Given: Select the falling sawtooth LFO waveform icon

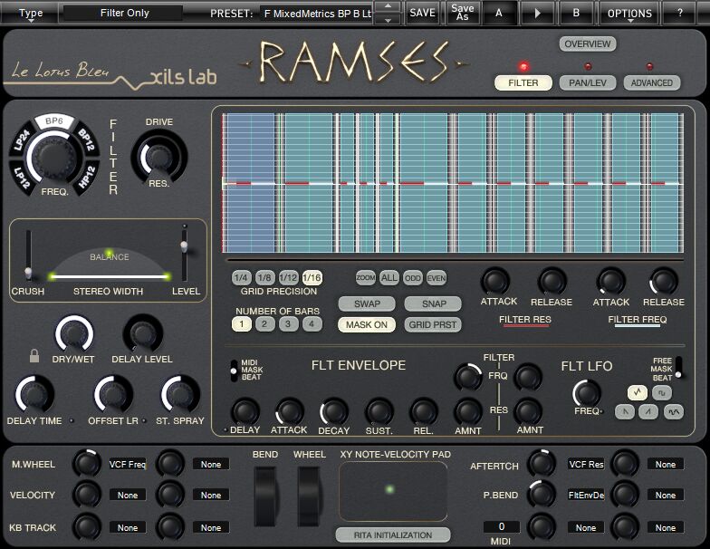Looking at the screenshot, I should coord(625,411).
